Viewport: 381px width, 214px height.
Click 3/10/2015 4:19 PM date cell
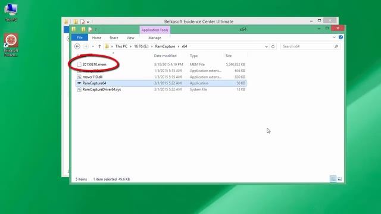pyautogui.click(x=168, y=65)
